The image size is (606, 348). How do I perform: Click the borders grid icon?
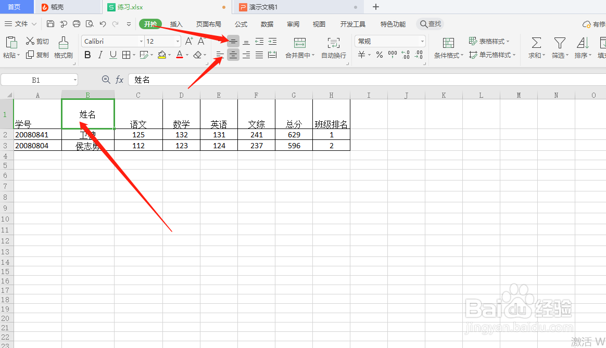125,55
